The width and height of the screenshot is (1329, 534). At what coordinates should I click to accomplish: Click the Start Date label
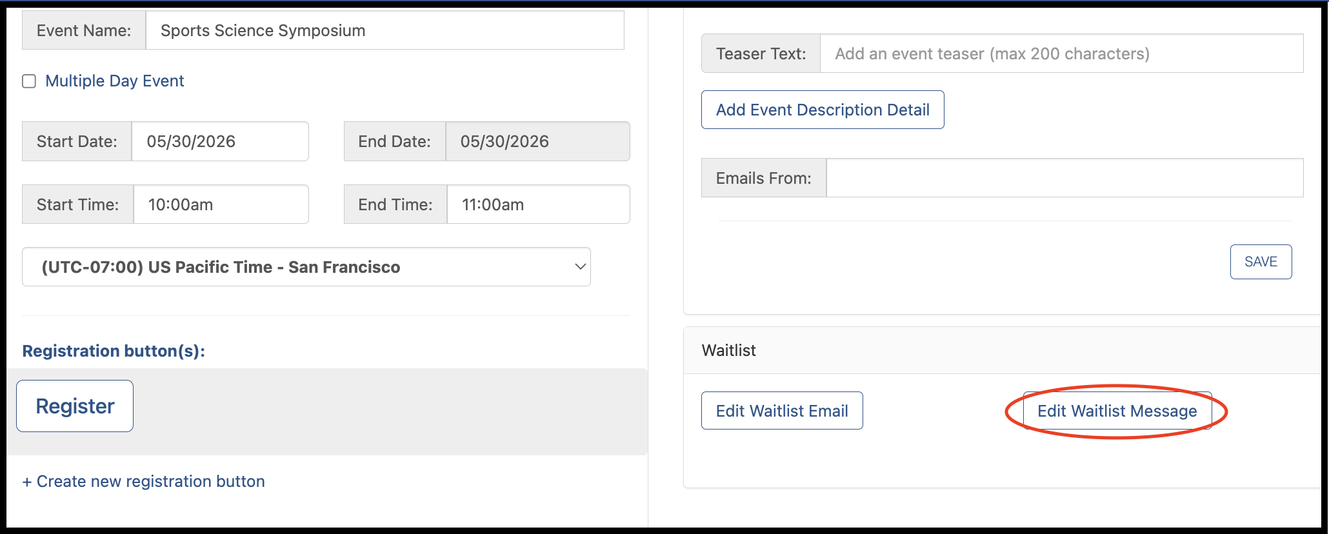click(x=77, y=141)
